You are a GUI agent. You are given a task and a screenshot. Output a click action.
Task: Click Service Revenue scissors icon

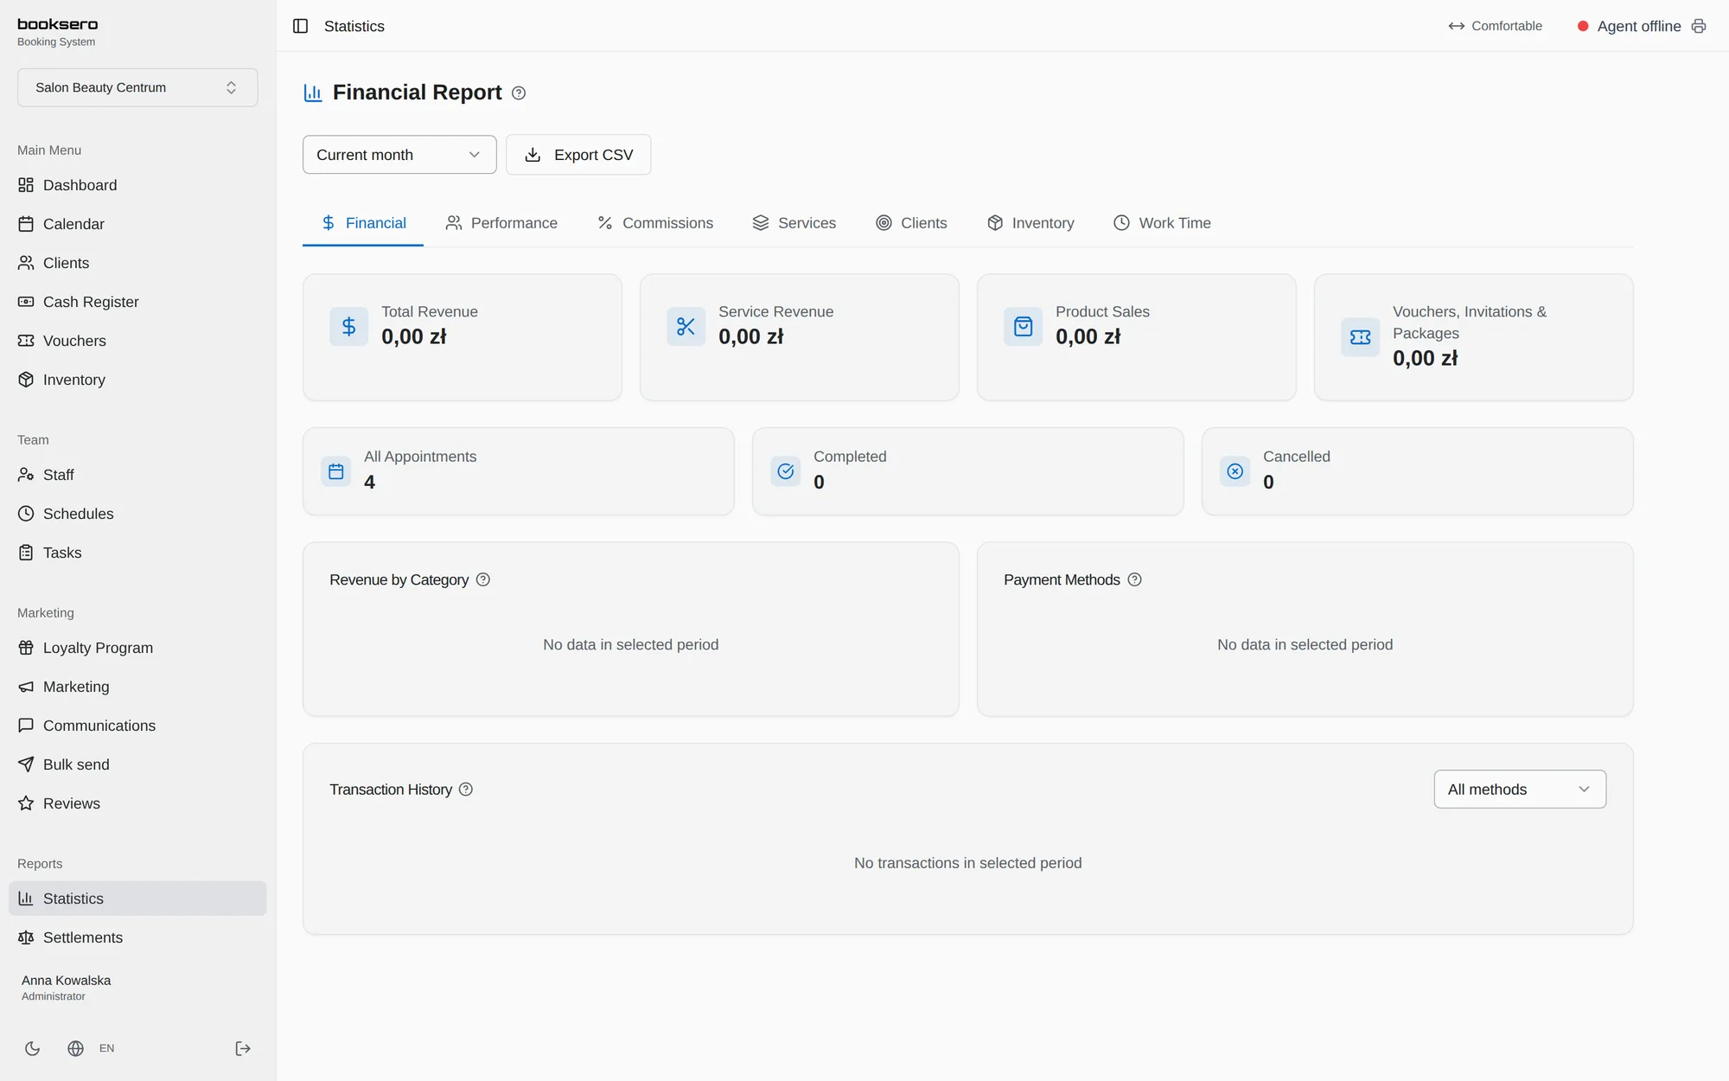click(686, 326)
